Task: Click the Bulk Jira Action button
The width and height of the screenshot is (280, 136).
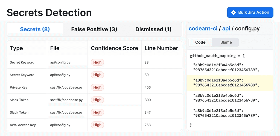Action: (250, 13)
